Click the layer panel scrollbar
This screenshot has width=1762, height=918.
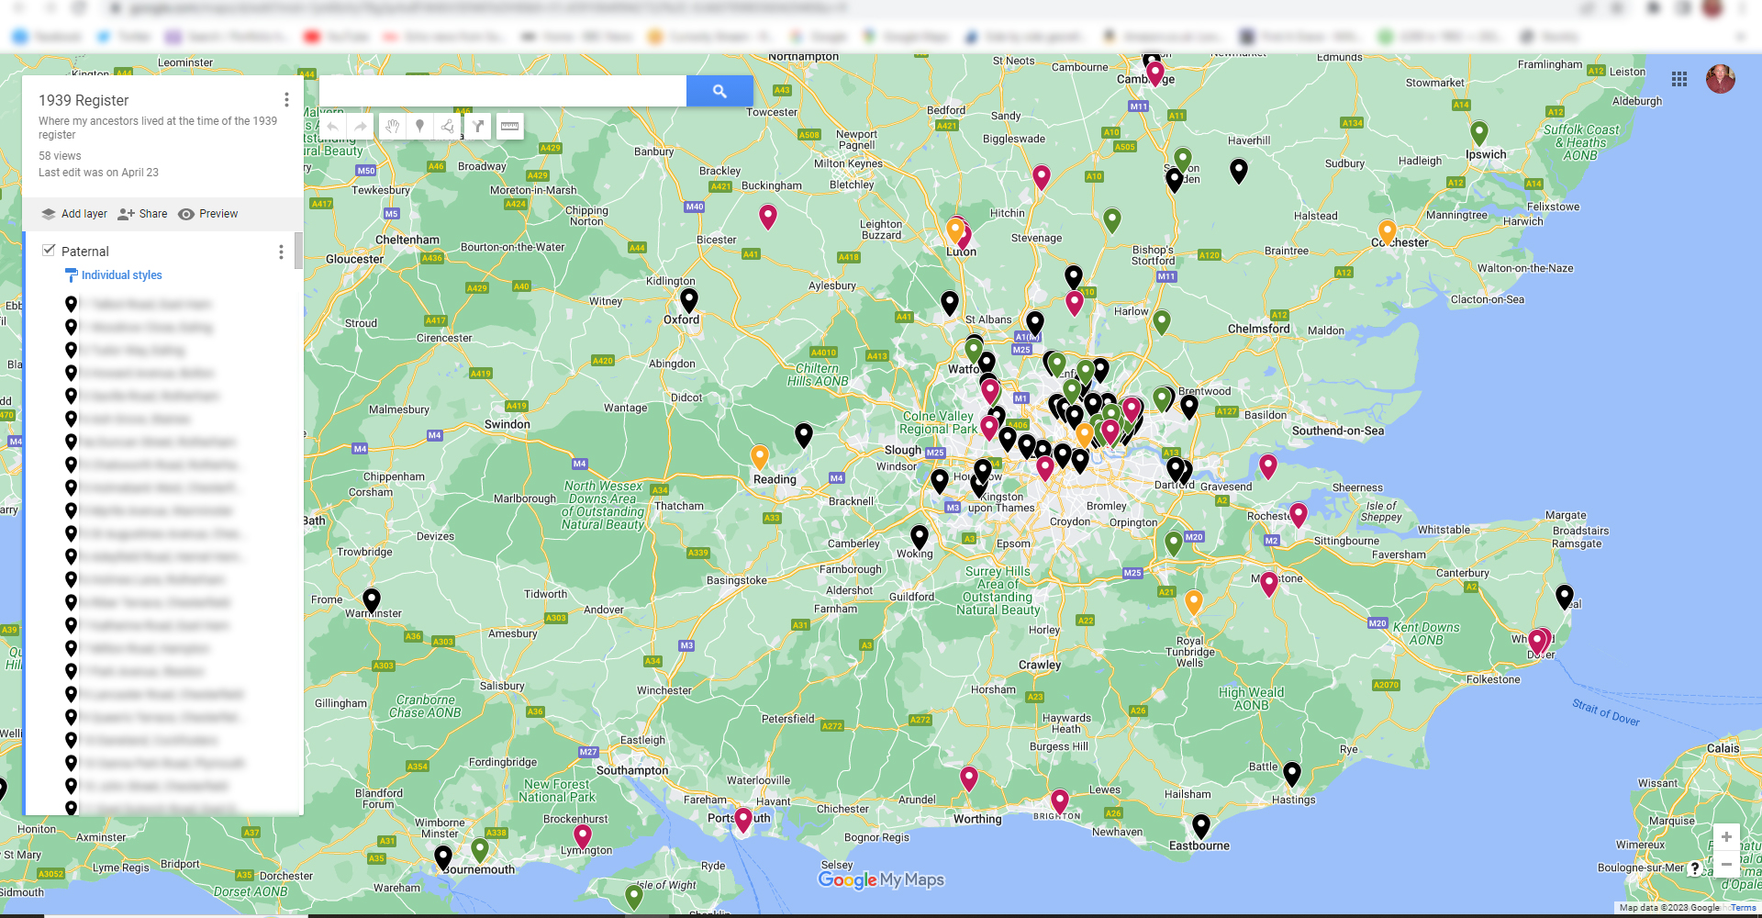(298, 251)
